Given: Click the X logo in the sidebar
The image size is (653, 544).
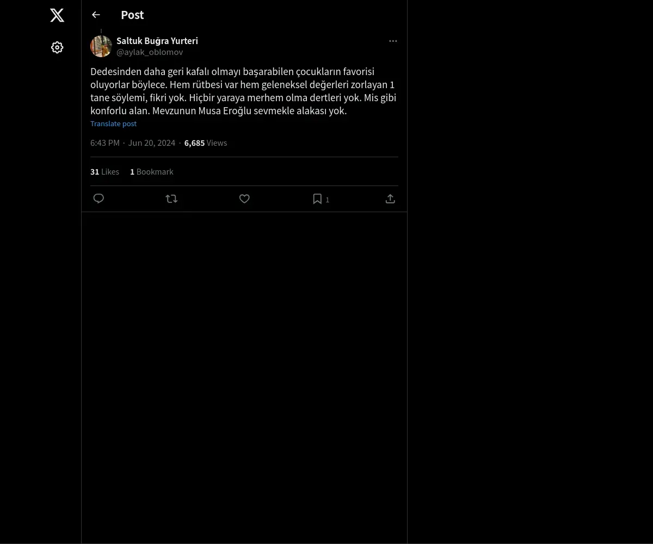Looking at the screenshot, I should [x=57, y=15].
